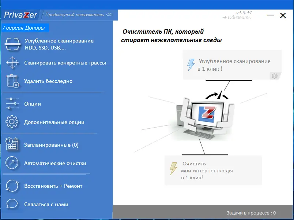Open the trash icon for "Удалить бесследно"
The height and width of the screenshot is (220, 294).
[12, 81]
